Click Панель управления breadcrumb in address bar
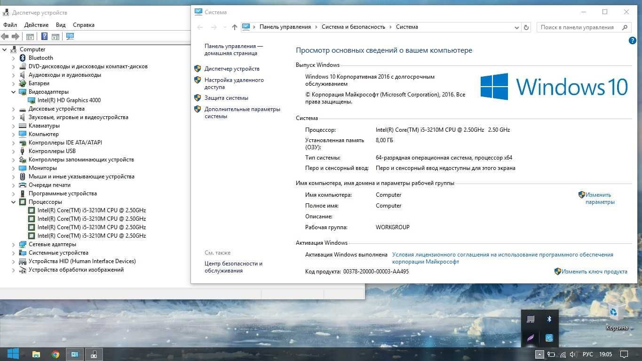Image resolution: width=642 pixels, height=361 pixels. pos(285,27)
